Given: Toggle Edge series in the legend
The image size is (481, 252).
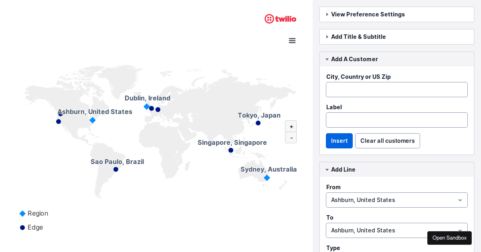Looking at the screenshot, I should 31,228.
